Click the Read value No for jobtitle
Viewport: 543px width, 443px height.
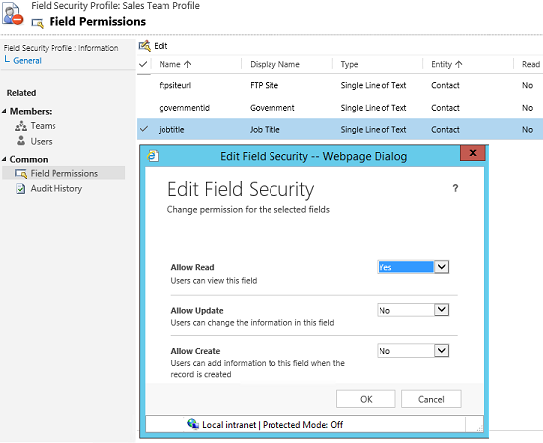point(527,130)
